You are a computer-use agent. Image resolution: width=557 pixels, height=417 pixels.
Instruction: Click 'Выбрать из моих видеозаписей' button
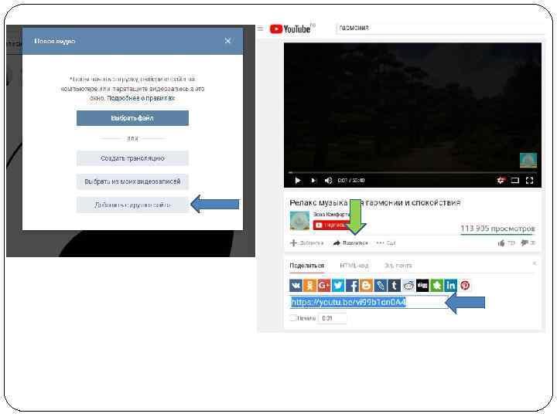pyautogui.click(x=132, y=181)
